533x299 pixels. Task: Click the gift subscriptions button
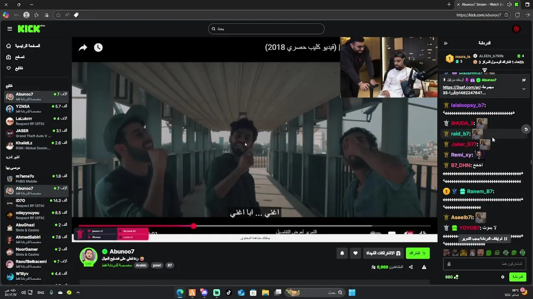tap(383, 253)
